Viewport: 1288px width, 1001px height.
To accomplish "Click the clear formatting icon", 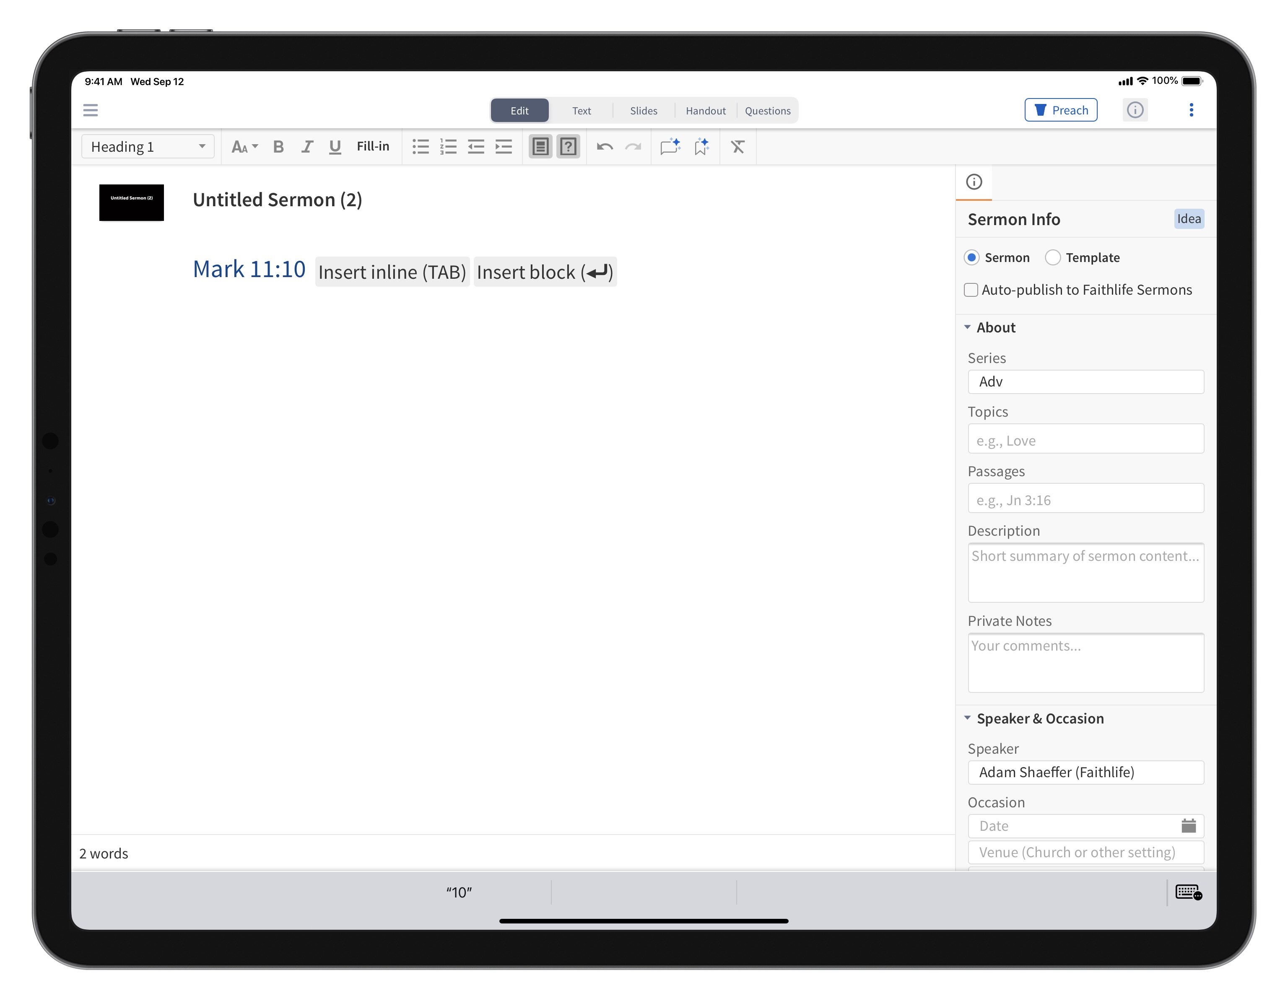I will pyautogui.click(x=738, y=147).
